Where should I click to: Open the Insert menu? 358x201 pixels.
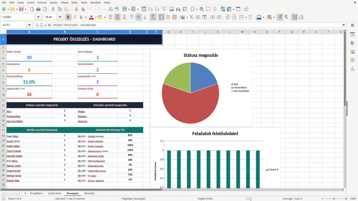point(30,2)
